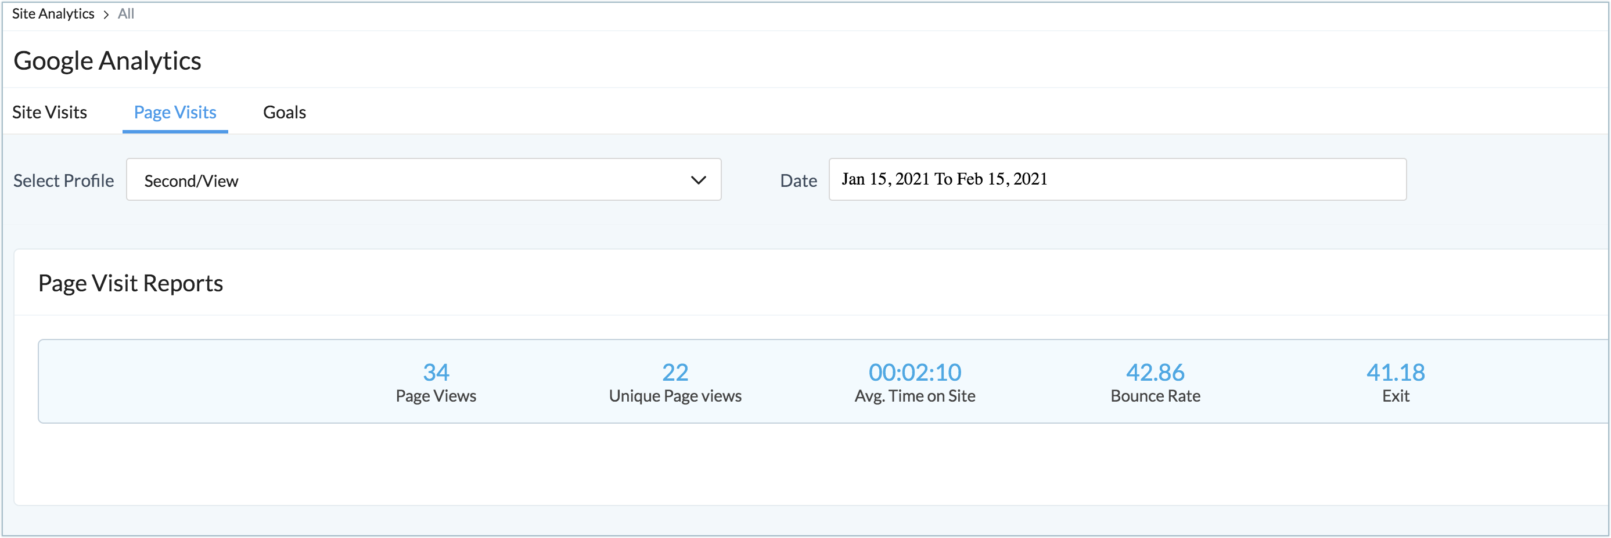This screenshot has width=1611, height=538.
Task: Click the Google Analytics heading
Action: (x=107, y=60)
